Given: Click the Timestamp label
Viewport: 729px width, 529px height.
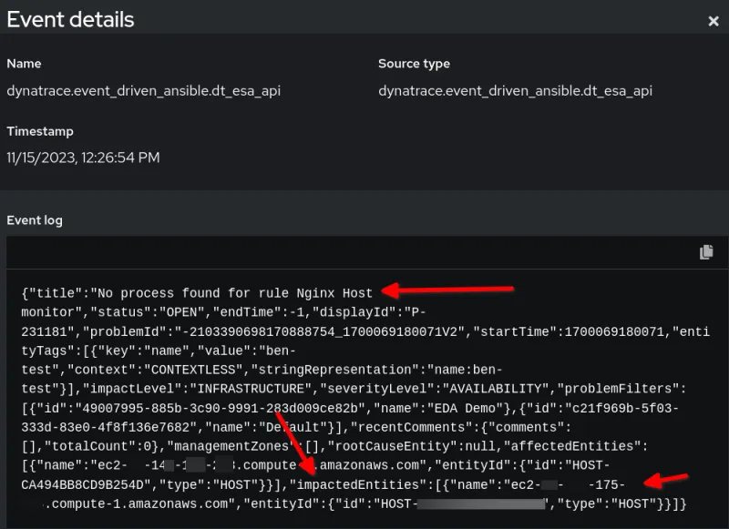Looking at the screenshot, I should [40, 131].
